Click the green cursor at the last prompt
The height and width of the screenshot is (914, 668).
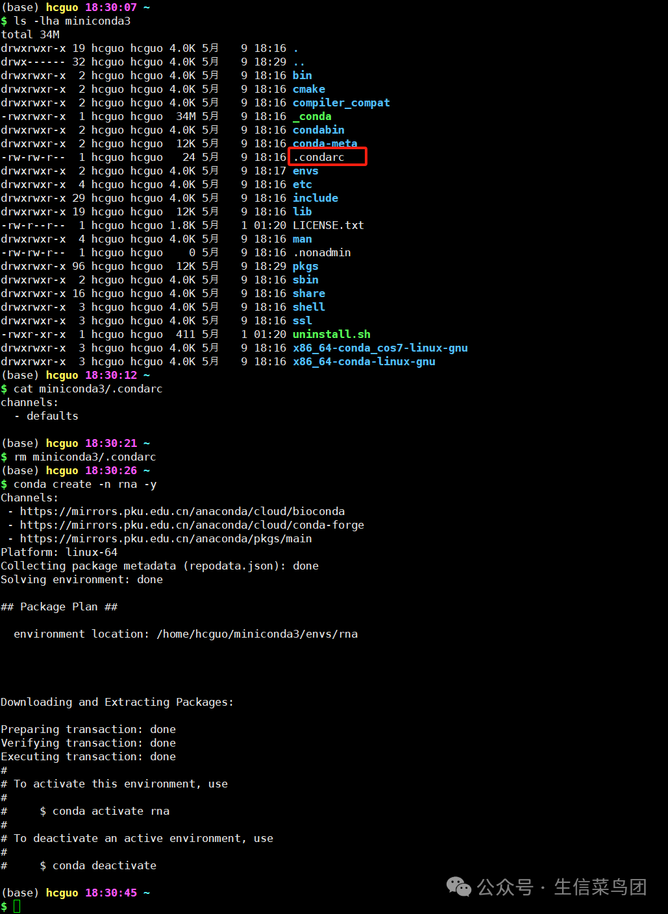coord(17,906)
